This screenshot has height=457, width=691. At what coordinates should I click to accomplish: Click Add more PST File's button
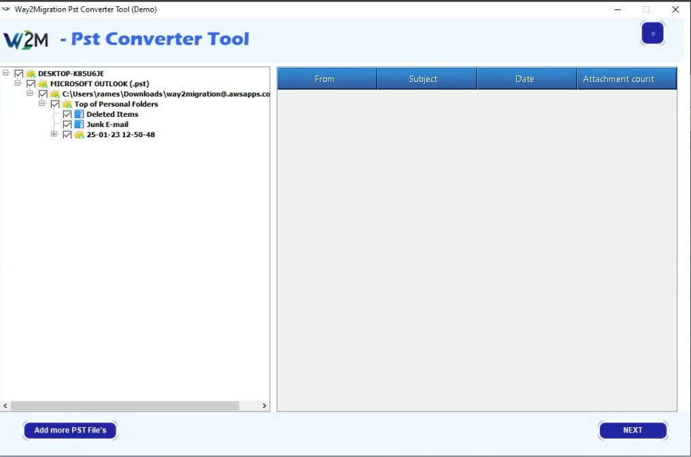[x=70, y=430]
